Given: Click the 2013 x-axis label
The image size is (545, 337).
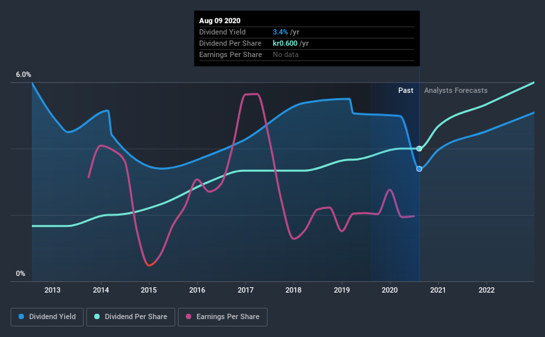Looking at the screenshot, I should [x=52, y=290].
